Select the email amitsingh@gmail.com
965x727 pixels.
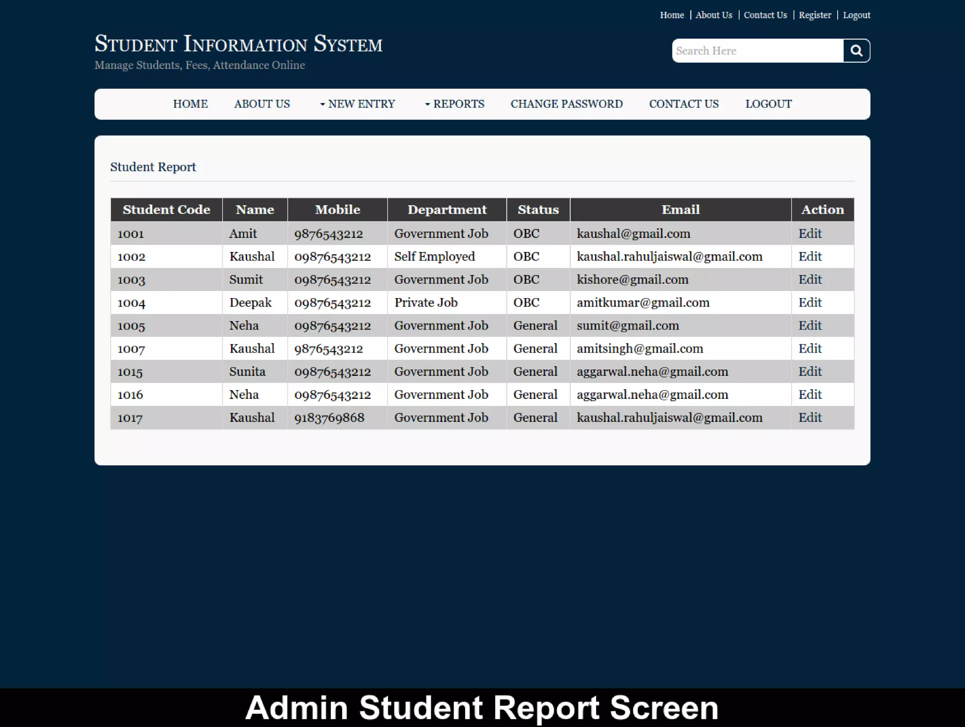[x=640, y=349]
